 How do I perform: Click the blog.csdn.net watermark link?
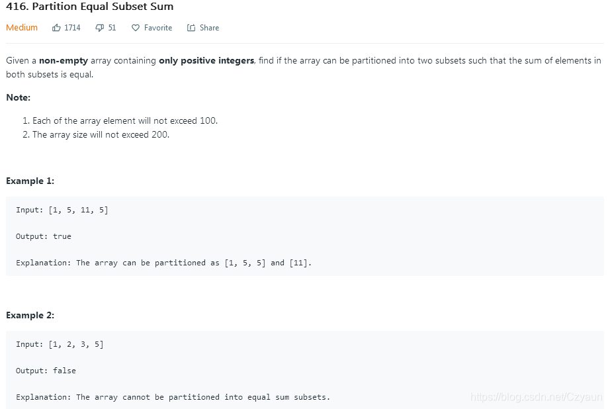tap(537, 397)
